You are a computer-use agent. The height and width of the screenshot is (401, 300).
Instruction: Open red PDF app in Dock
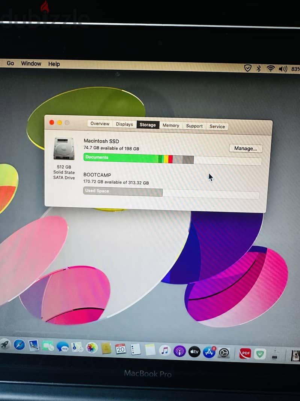pyautogui.click(x=245, y=354)
